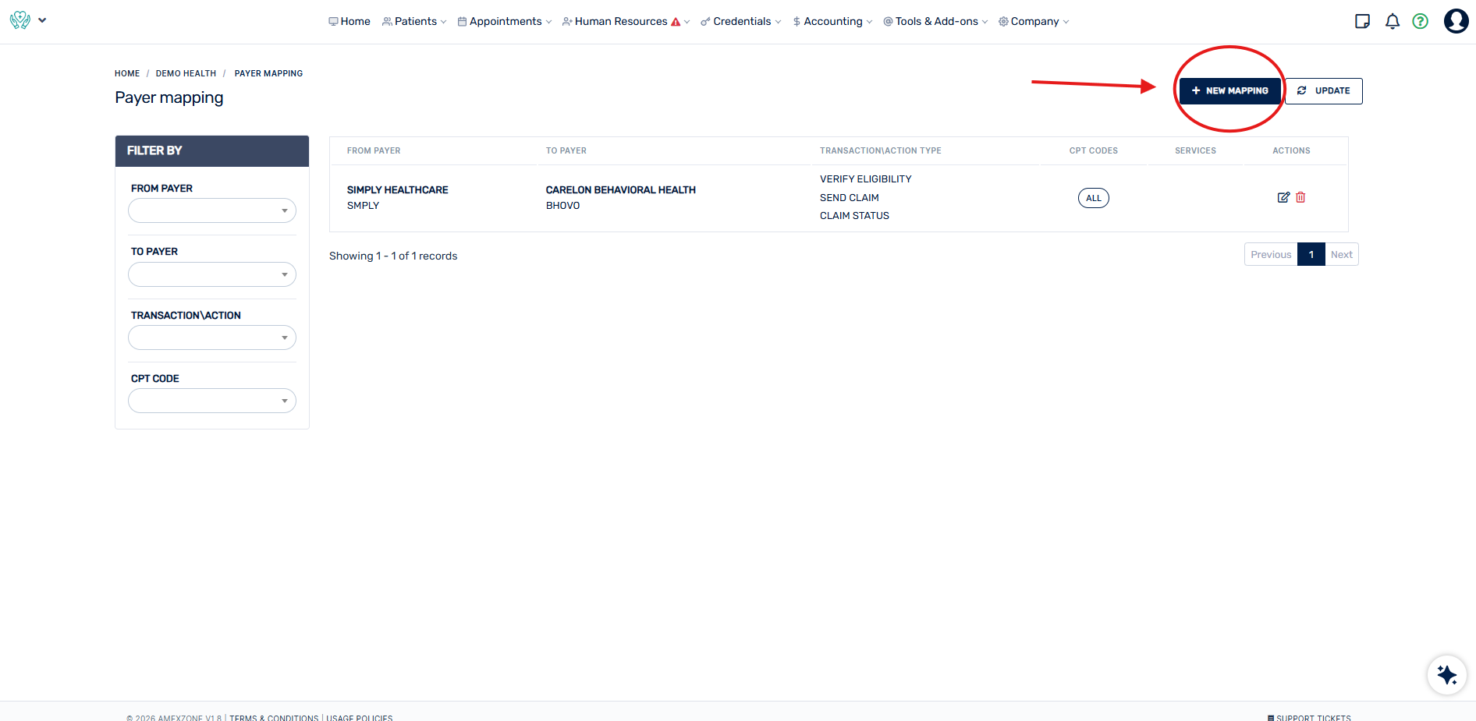Open the user profile avatar
The width and height of the screenshot is (1476, 721).
(x=1456, y=21)
